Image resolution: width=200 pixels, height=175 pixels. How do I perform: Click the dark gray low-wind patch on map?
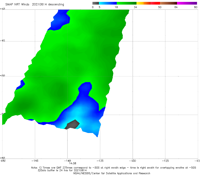pyautogui.click(x=72, y=124)
